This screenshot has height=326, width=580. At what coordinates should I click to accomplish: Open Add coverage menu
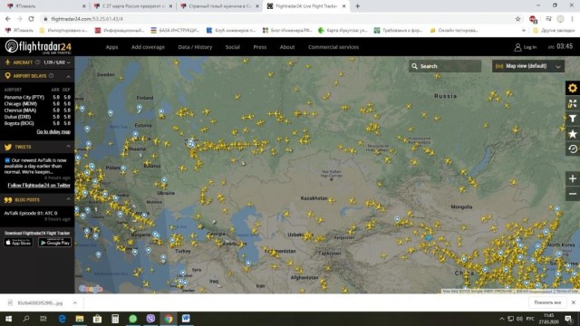click(148, 47)
